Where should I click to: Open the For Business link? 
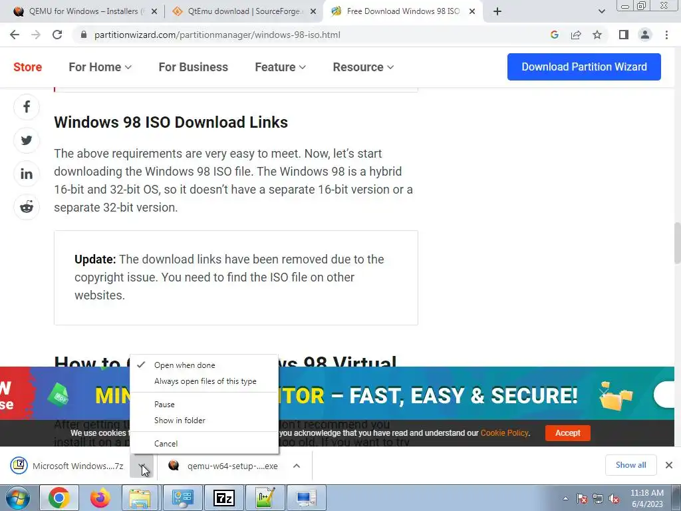[194, 67]
